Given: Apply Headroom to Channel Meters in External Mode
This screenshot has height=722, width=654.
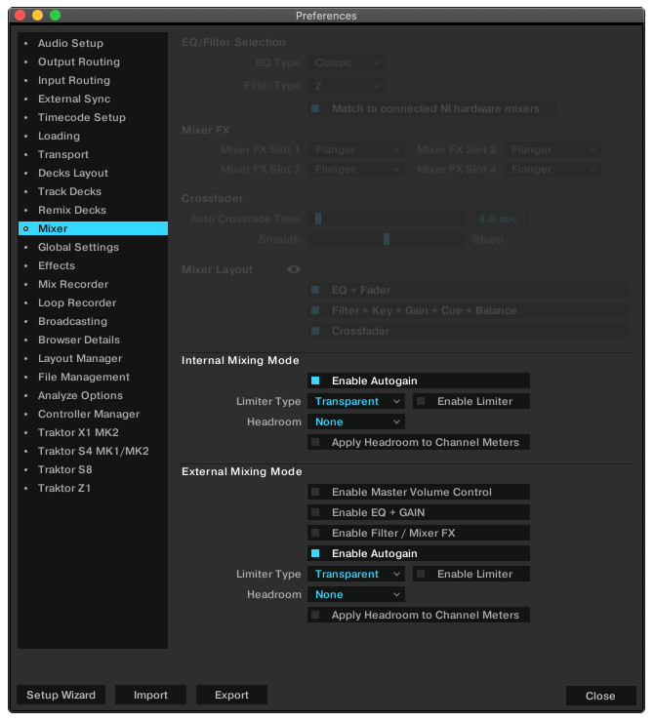Looking at the screenshot, I should pyautogui.click(x=315, y=616).
